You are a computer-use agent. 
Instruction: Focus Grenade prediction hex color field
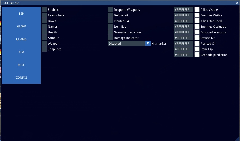[184, 55]
